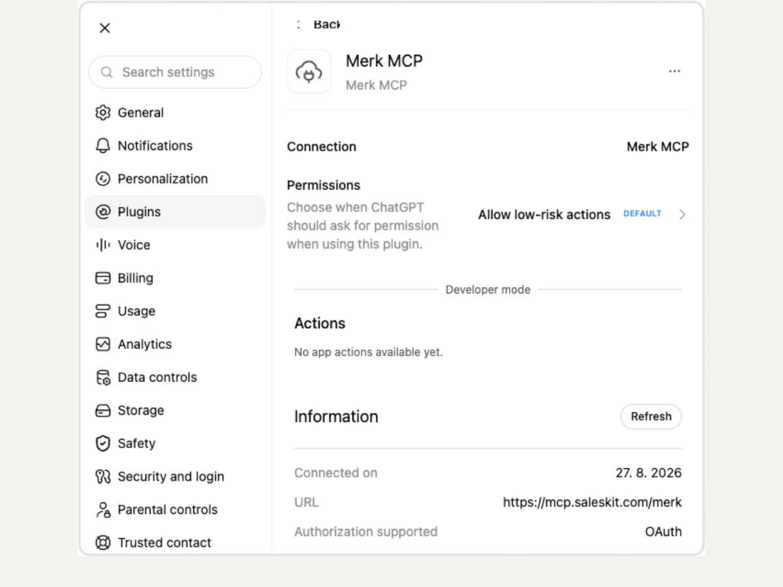Click the Notifications bell icon
Viewport: 783px width, 587px height.
[x=103, y=145]
